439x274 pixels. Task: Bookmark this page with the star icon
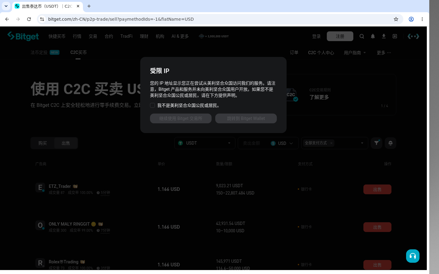(396, 19)
